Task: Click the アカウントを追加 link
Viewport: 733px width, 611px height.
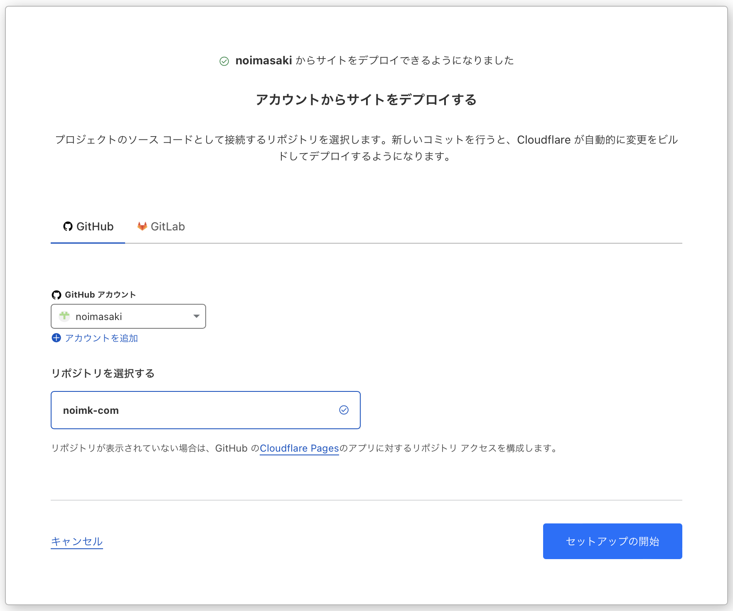Action: click(x=101, y=338)
